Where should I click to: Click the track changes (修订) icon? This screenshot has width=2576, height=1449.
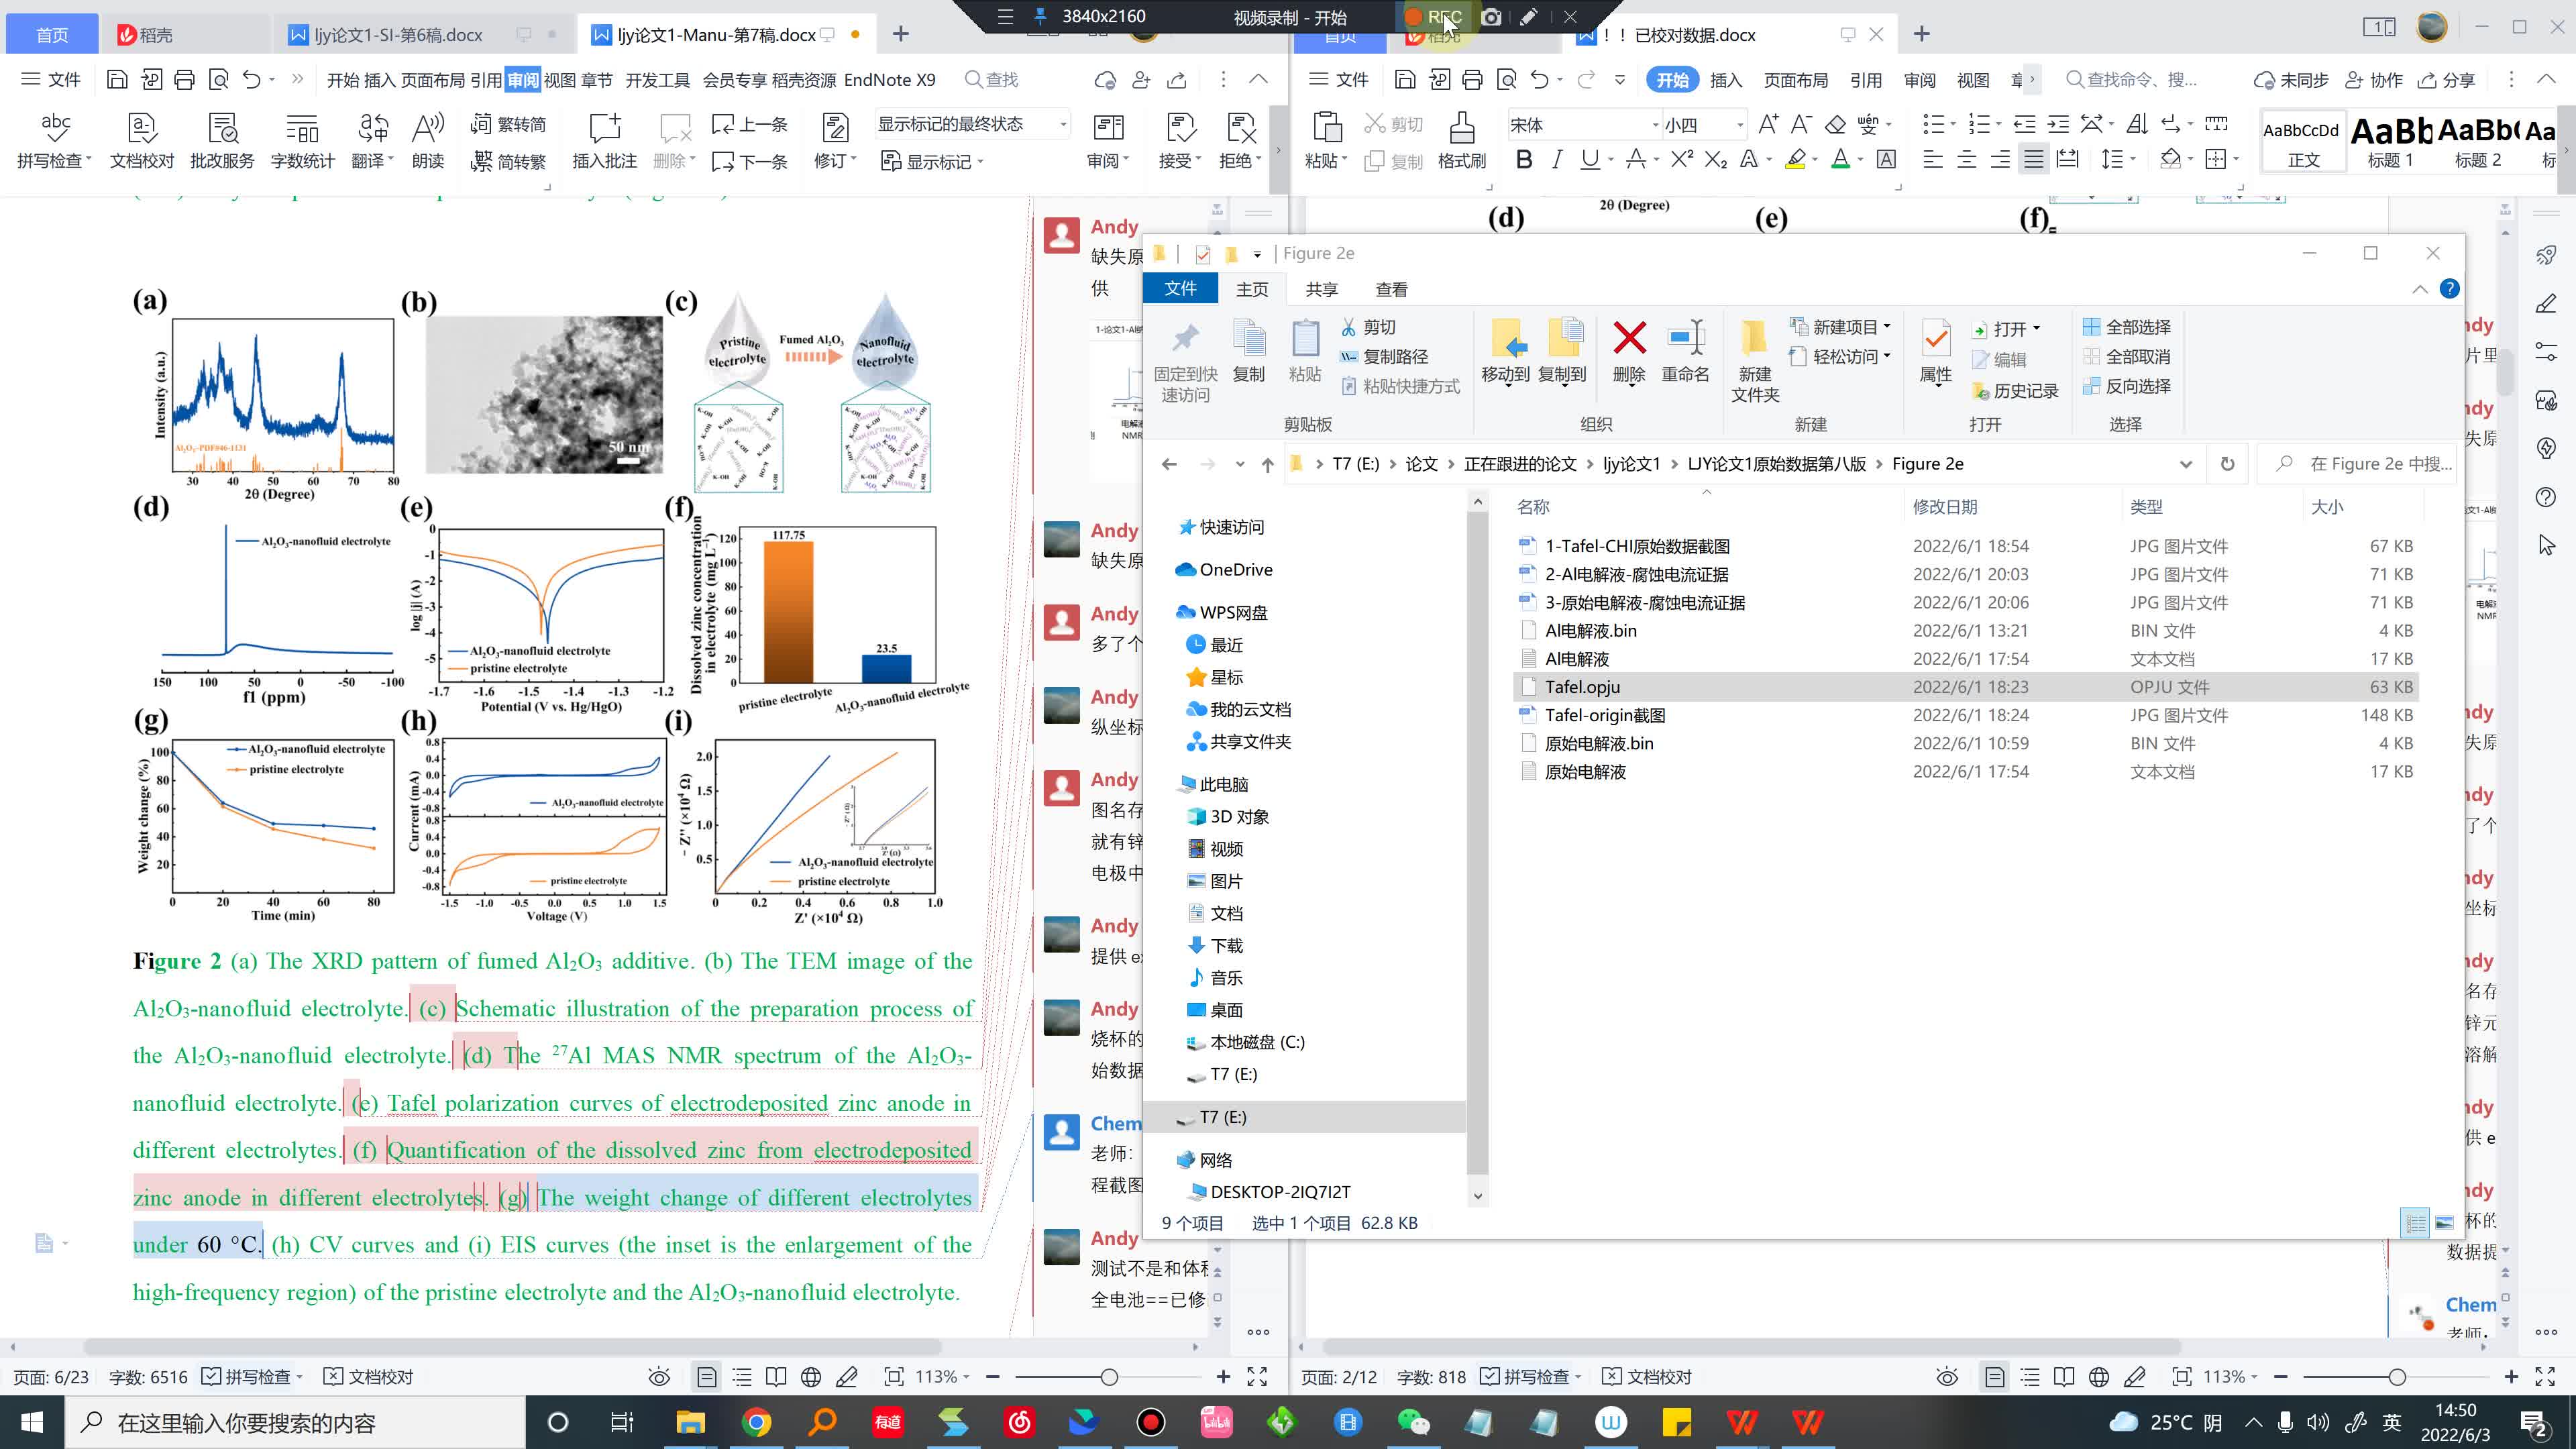(x=835, y=128)
